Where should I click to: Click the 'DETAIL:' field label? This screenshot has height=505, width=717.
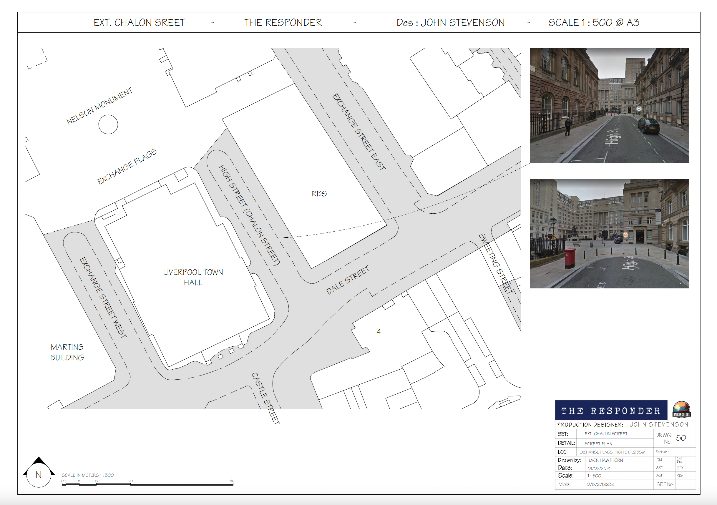click(x=566, y=443)
